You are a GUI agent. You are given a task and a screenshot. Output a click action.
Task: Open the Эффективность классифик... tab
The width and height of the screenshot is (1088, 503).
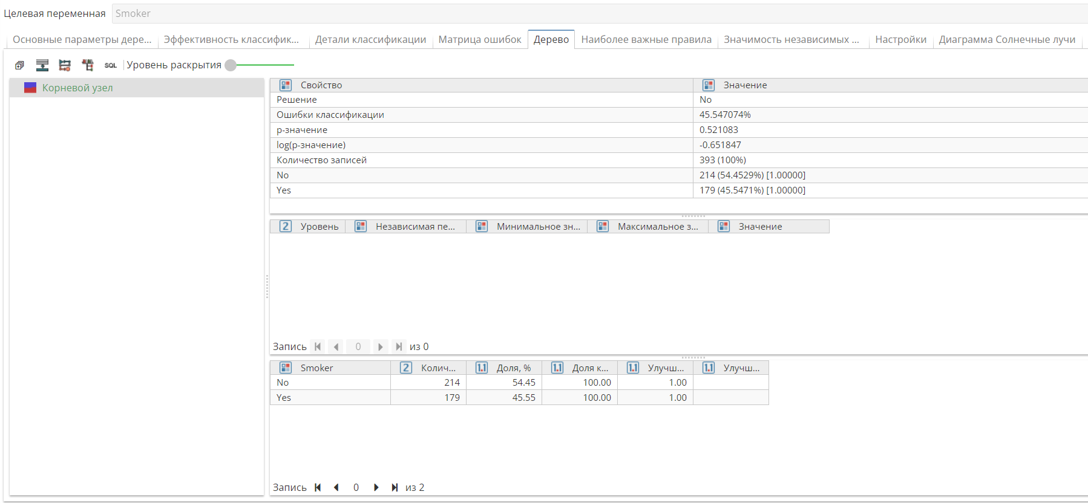pos(231,39)
